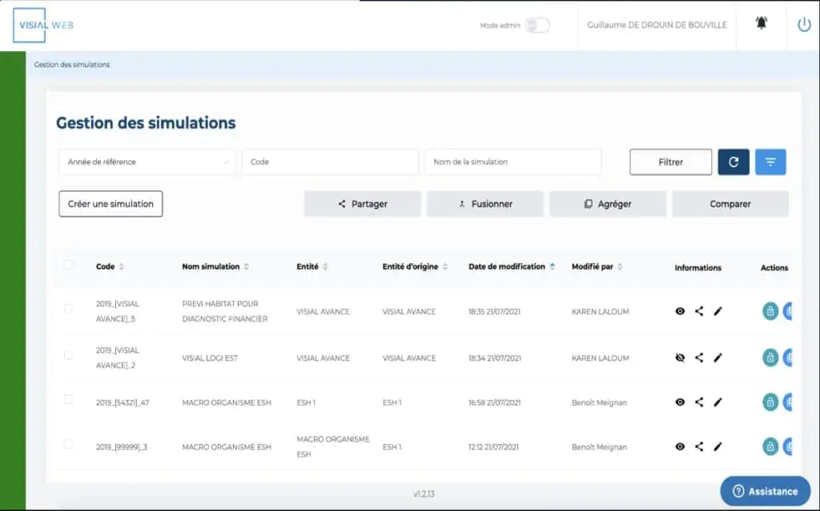Click the Gestion des simulations breadcrumb
820x511 pixels.
pos(71,65)
